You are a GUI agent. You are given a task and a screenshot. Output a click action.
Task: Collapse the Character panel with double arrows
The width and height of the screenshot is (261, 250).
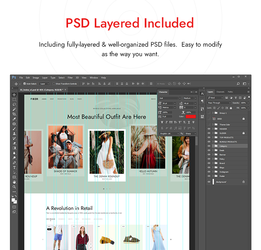click(x=192, y=92)
